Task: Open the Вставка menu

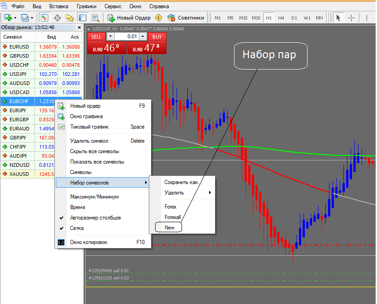Action: pyautogui.click(x=59, y=6)
